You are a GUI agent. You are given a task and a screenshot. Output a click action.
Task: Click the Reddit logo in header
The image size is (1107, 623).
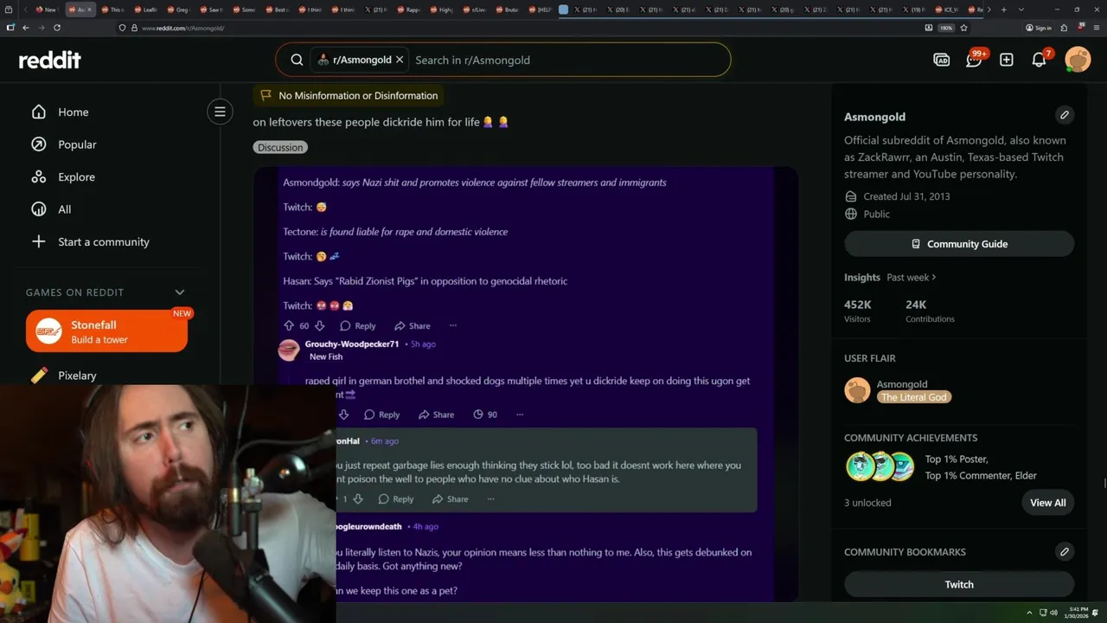pos(50,60)
